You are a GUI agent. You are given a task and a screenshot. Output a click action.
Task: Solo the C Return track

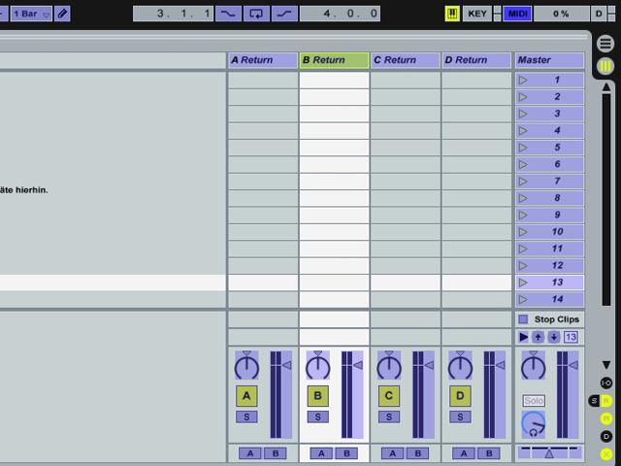389,416
